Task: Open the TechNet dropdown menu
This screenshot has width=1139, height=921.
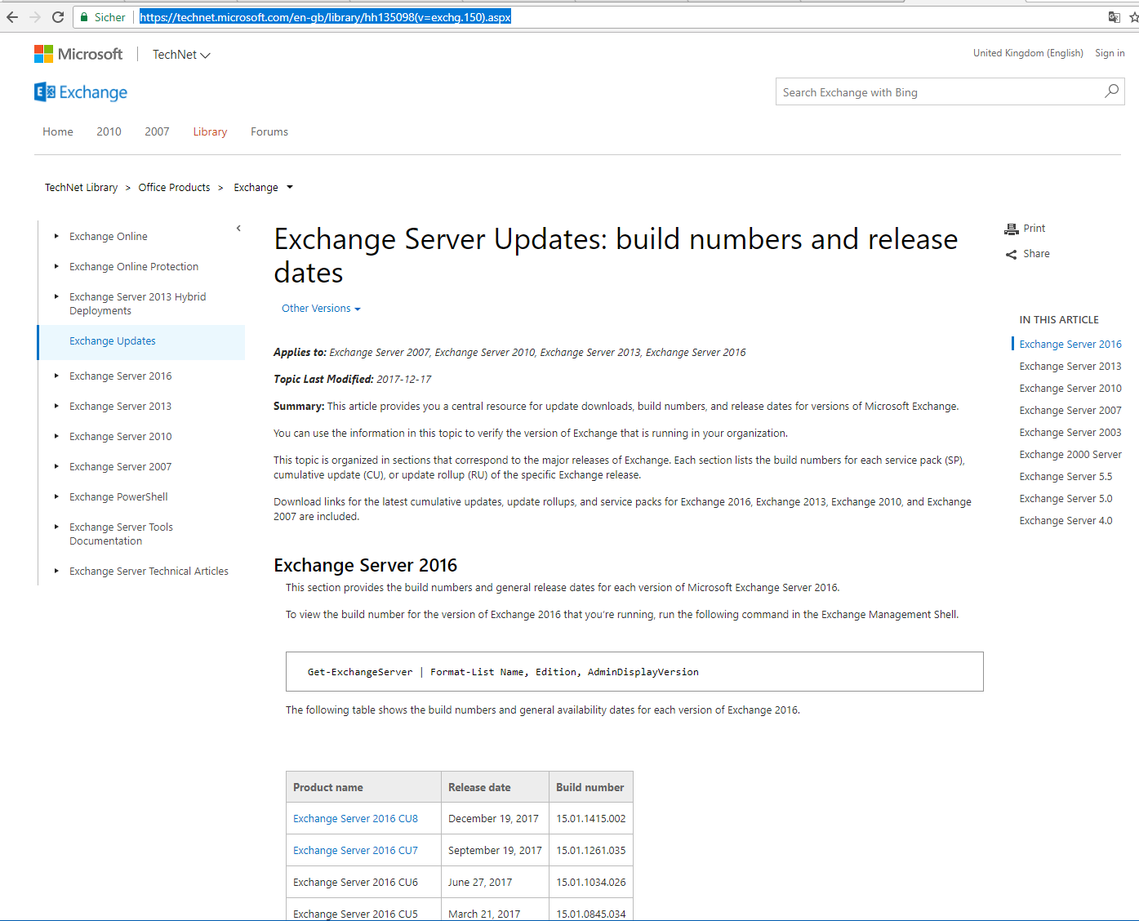Action: point(181,55)
